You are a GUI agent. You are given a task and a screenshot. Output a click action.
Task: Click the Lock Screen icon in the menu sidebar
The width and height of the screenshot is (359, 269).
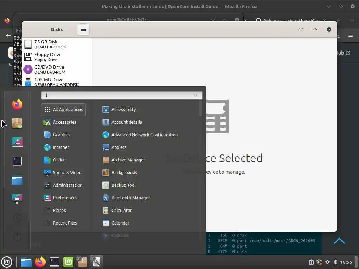point(17,199)
